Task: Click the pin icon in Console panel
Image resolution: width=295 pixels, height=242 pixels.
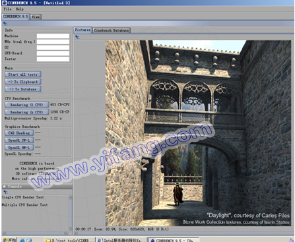Action: 5,192
